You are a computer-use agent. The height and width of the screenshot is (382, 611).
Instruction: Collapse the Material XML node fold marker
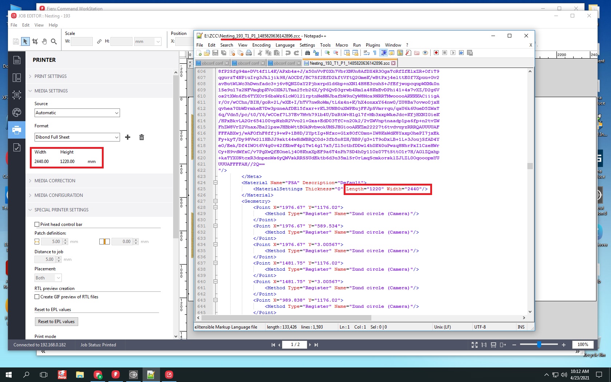click(x=215, y=183)
